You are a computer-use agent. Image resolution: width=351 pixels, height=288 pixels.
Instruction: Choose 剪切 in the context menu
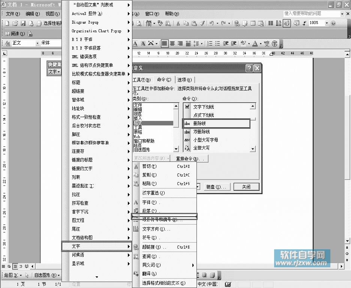(165, 166)
